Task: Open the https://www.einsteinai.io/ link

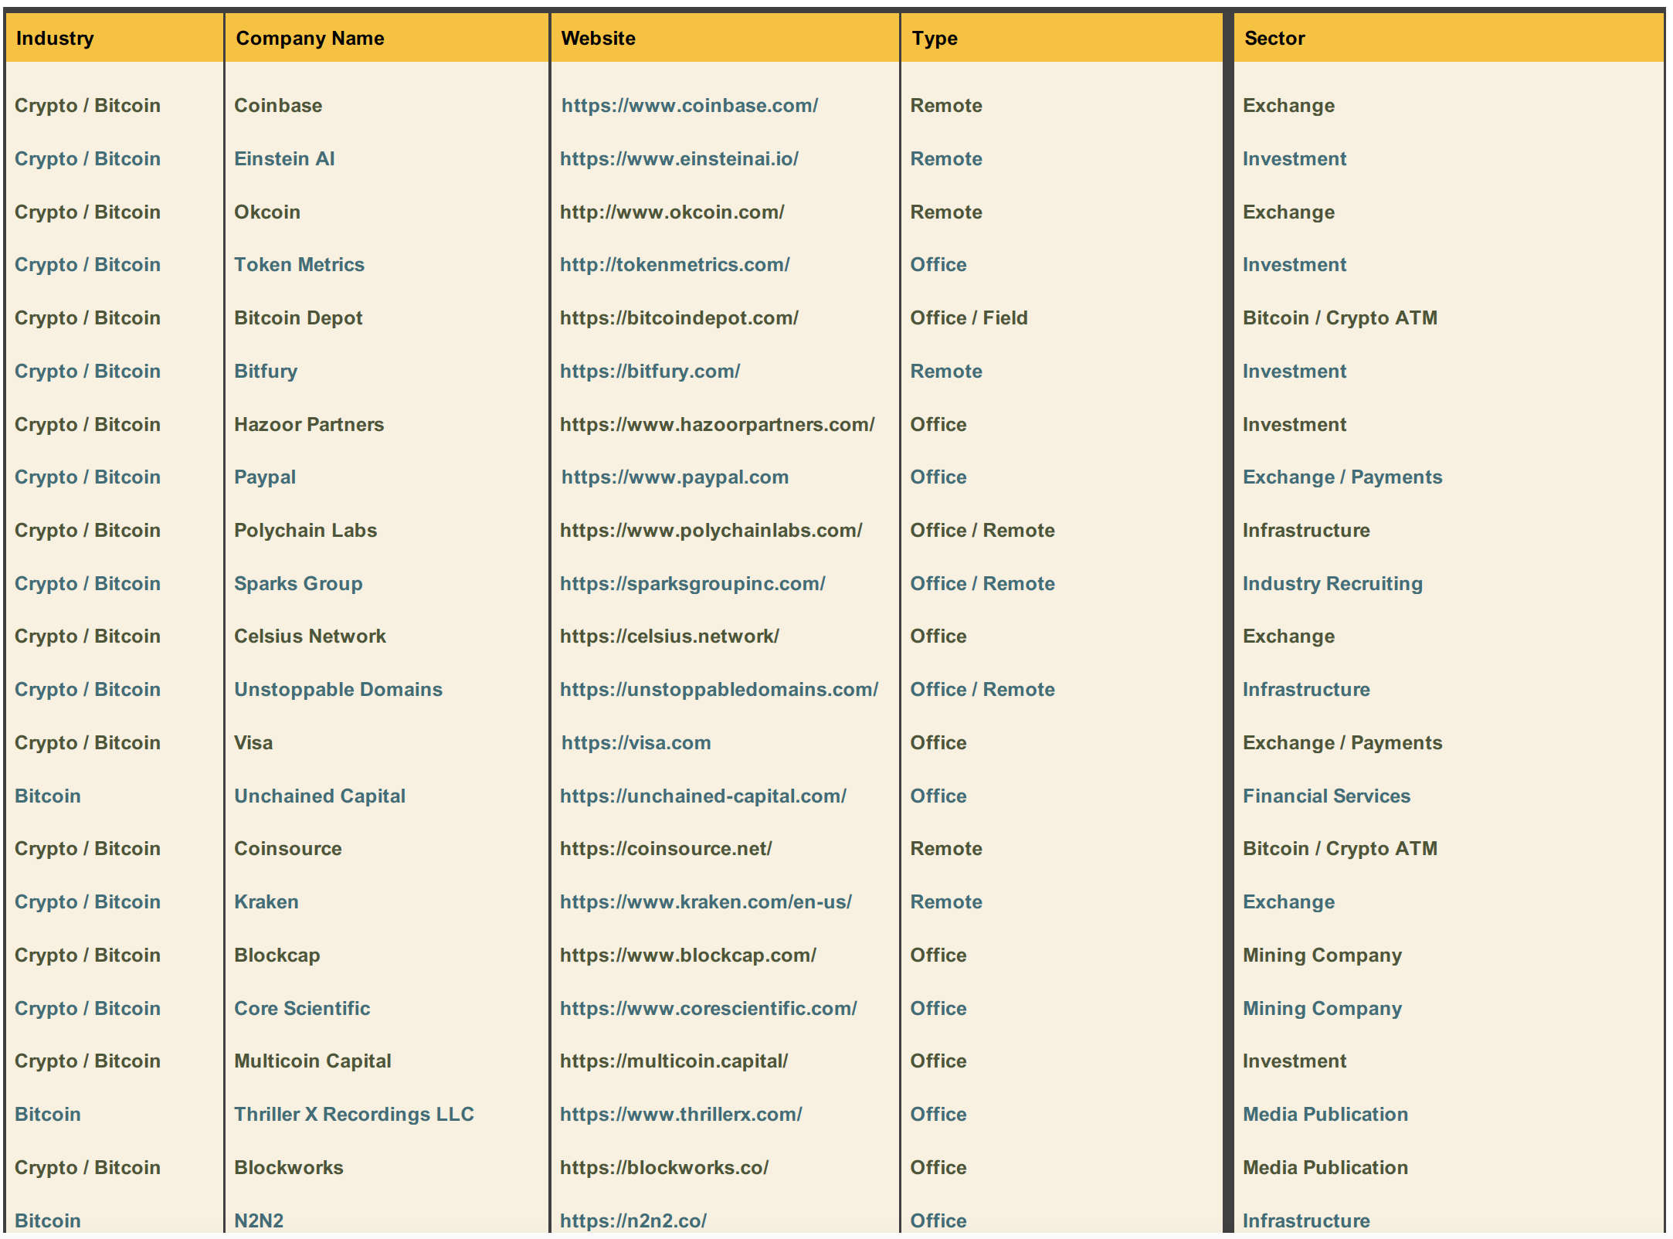Action: click(x=679, y=158)
